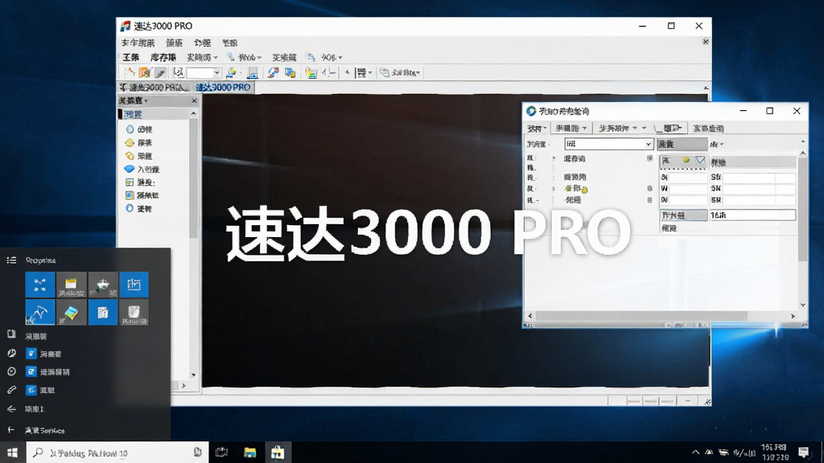824x463 pixels.
Task: Click the query dialog horizontal scrollbar right arrow
Action: coord(793,316)
